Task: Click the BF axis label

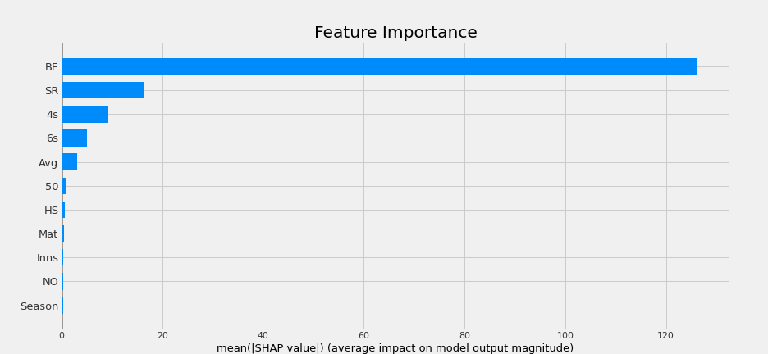Action: point(52,67)
